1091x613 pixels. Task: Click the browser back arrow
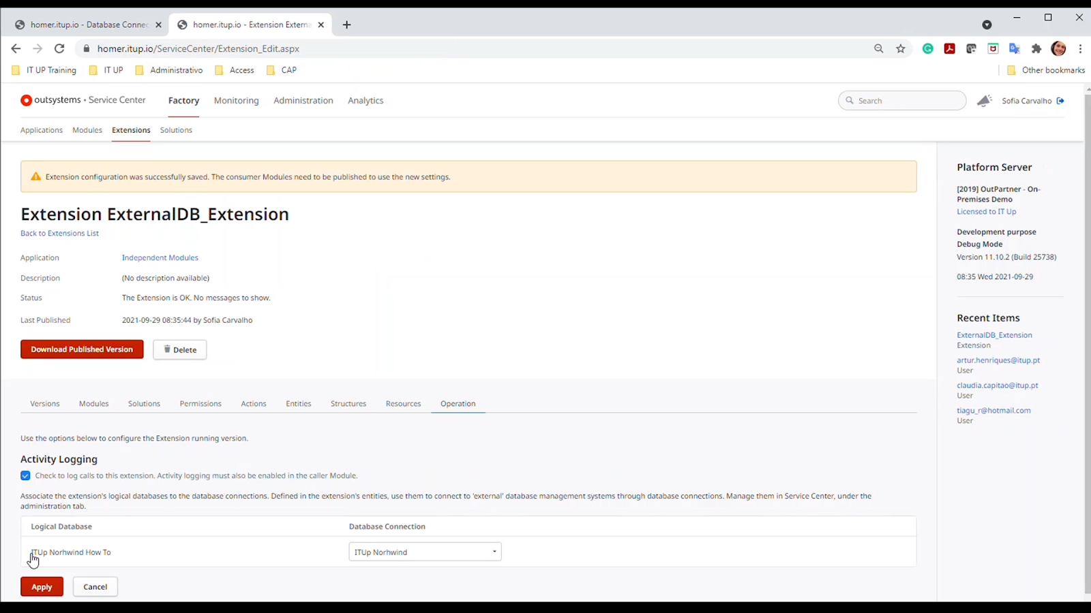click(x=16, y=48)
